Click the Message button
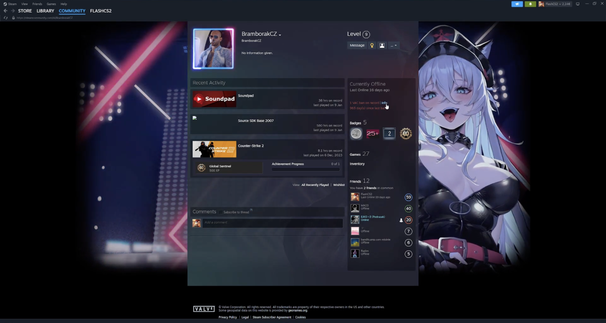This screenshot has width=606, height=323. click(357, 45)
